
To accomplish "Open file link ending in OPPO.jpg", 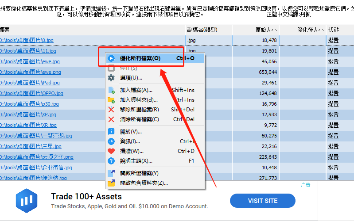I will (x=31, y=93).
